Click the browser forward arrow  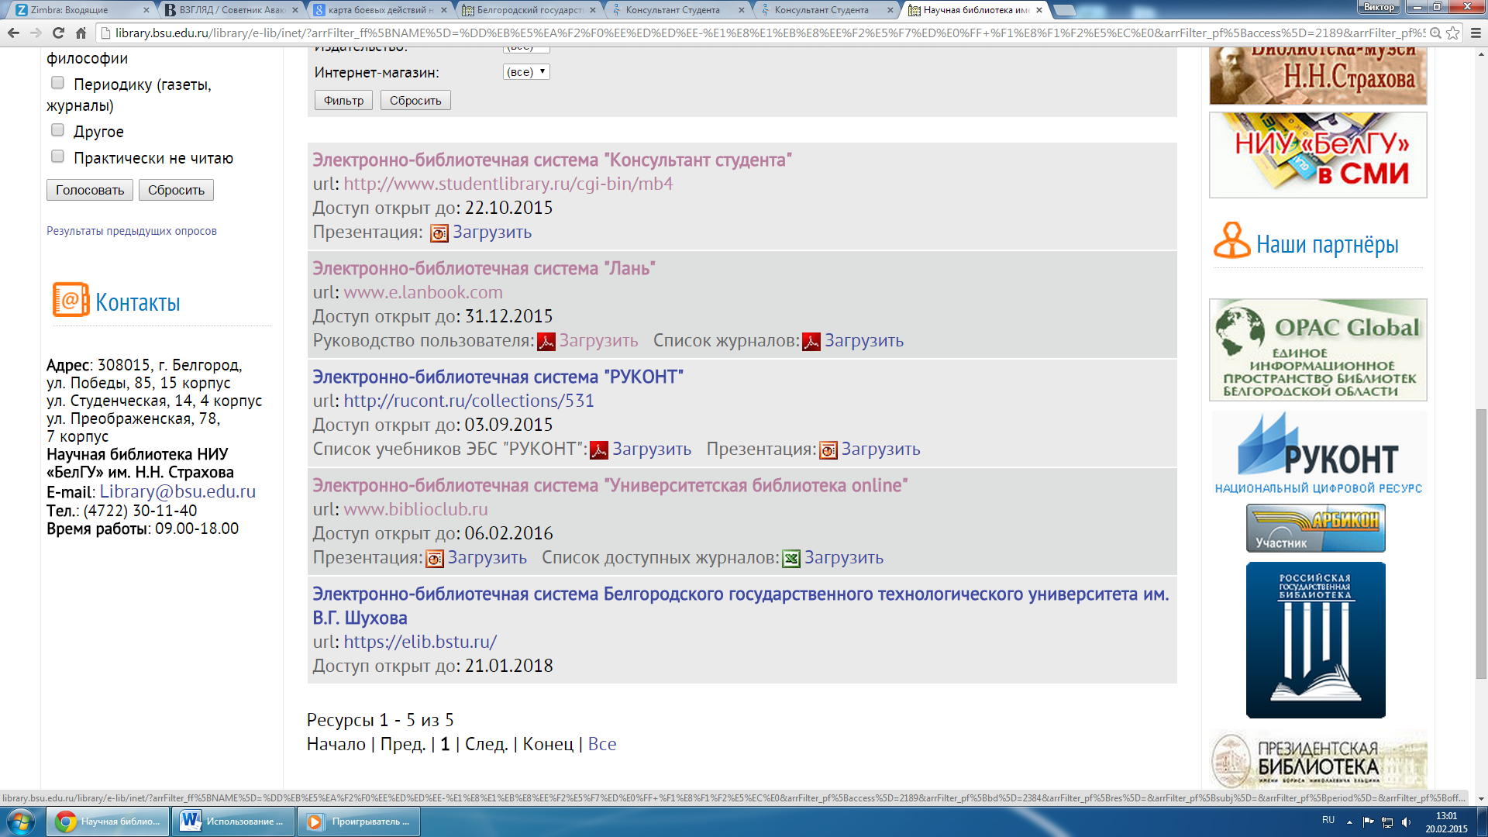click(36, 33)
